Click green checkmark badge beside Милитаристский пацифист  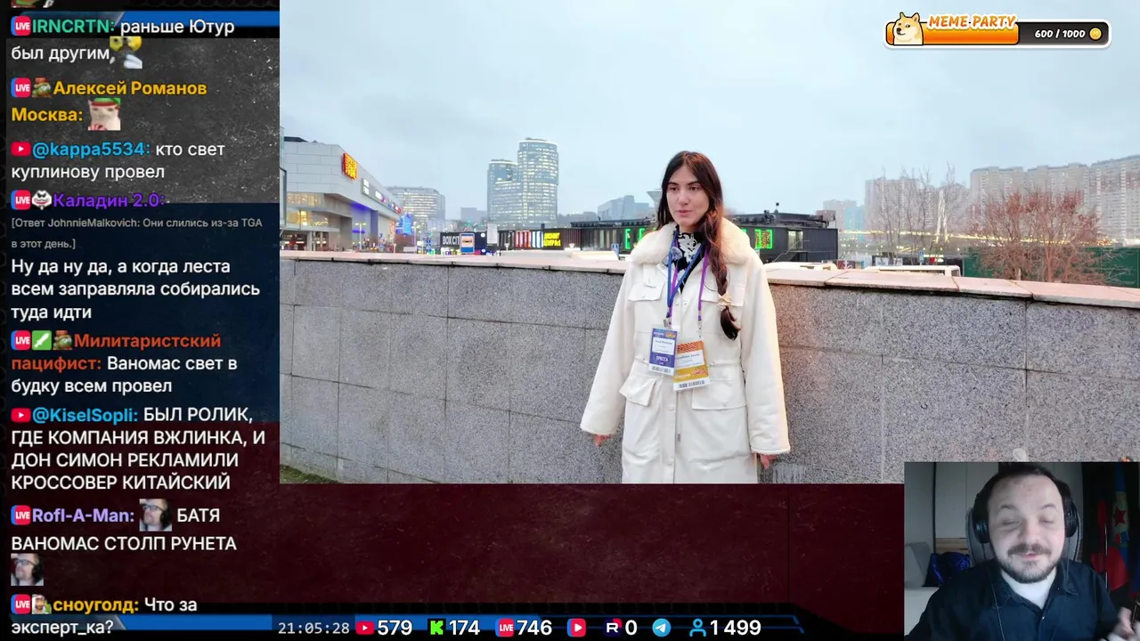pos(42,340)
